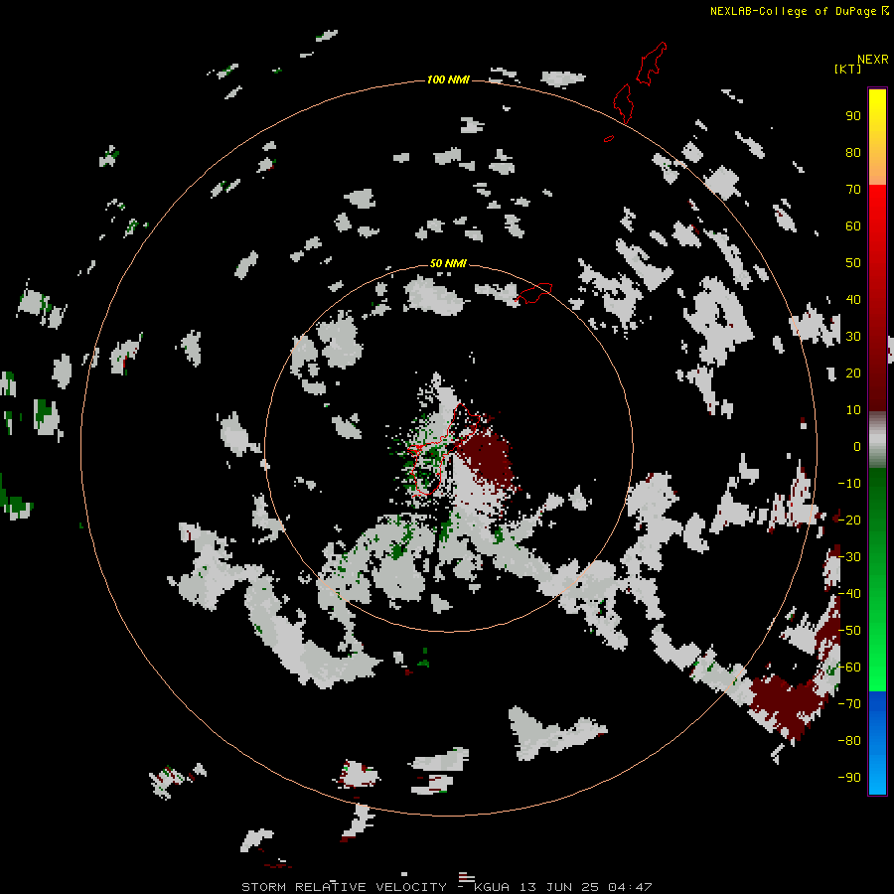Click the 30 value on the velocity scale
The width and height of the screenshot is (894, 894).
click(853, 337)
